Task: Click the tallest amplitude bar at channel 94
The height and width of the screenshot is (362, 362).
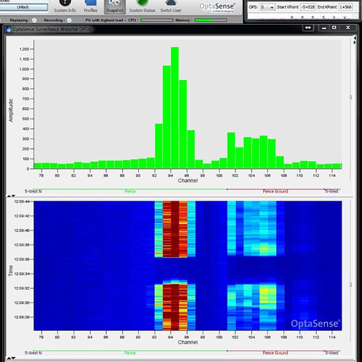Action: (x=175, y=108)
